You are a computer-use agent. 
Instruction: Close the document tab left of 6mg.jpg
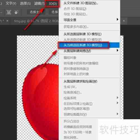(x=8, y=21)
